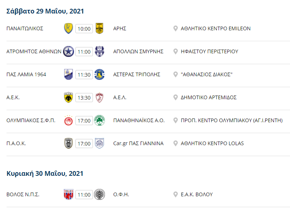Select the AEK eagle crest
The width and height of the screenshot is (290, 209).
pyautogui.click(x=68, y=97)
